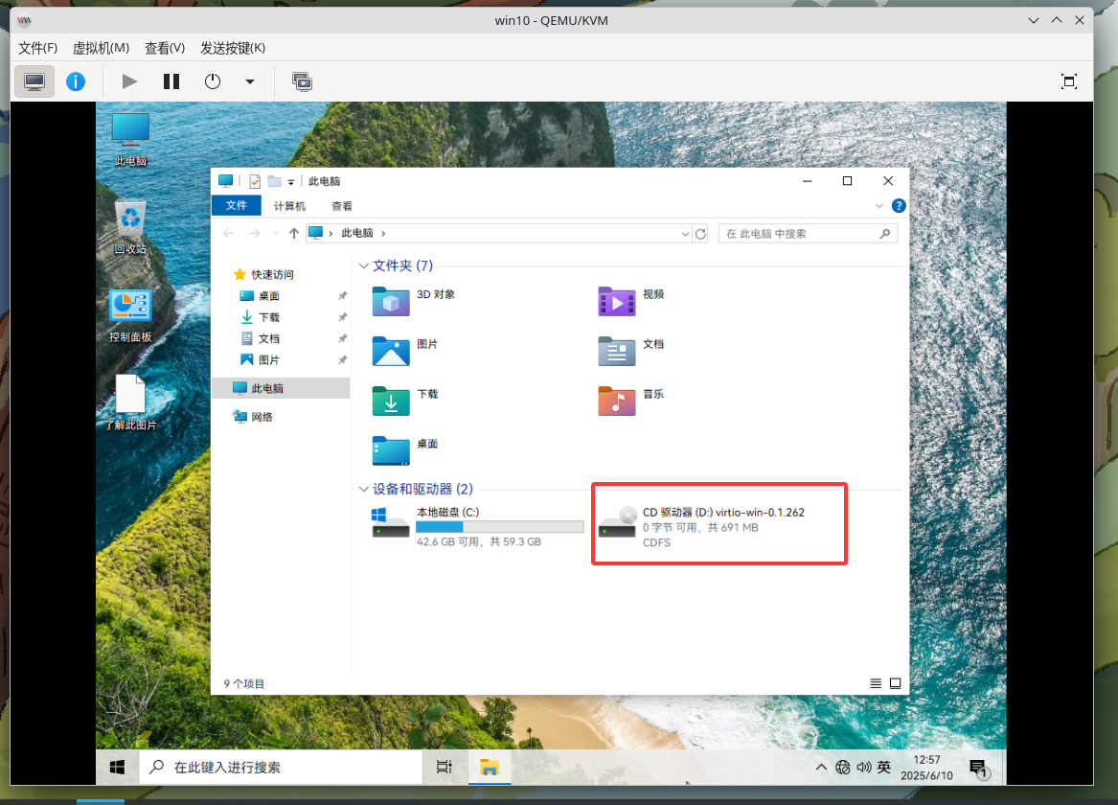The height and width of the screenshot is (805, 1118).
Task: Open the 查看(V) menu in virt-manager
Action: tap(165, 48)
